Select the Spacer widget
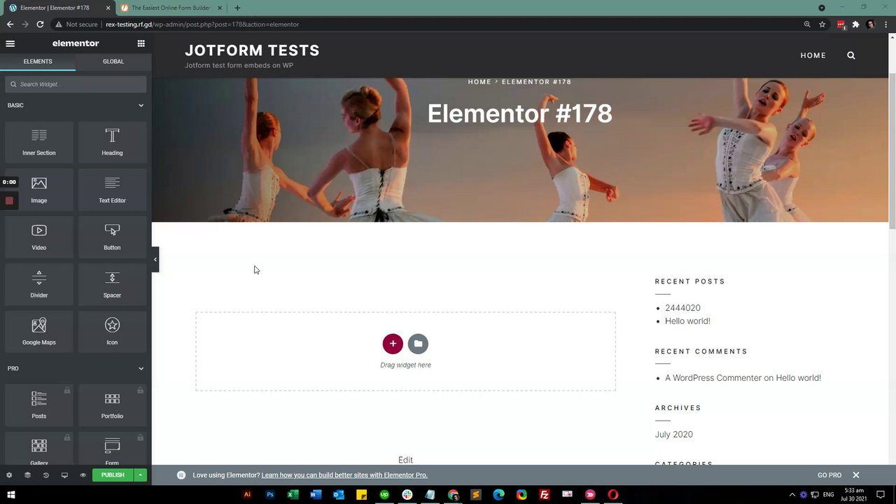This screenshot has width=896, height=504. pyautogui.click(x=112, y=284)
